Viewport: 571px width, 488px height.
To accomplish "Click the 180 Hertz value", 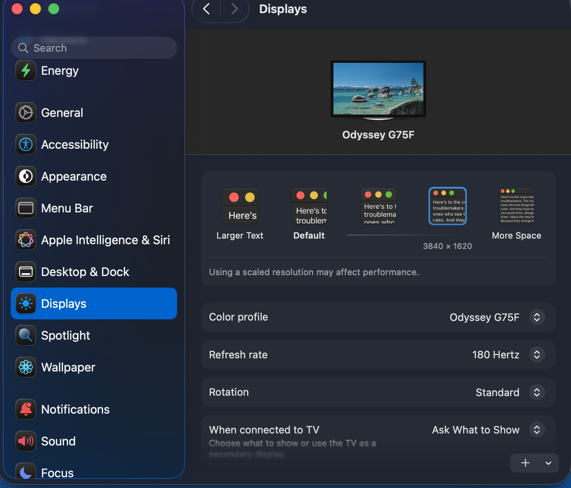I will (496, 355).
